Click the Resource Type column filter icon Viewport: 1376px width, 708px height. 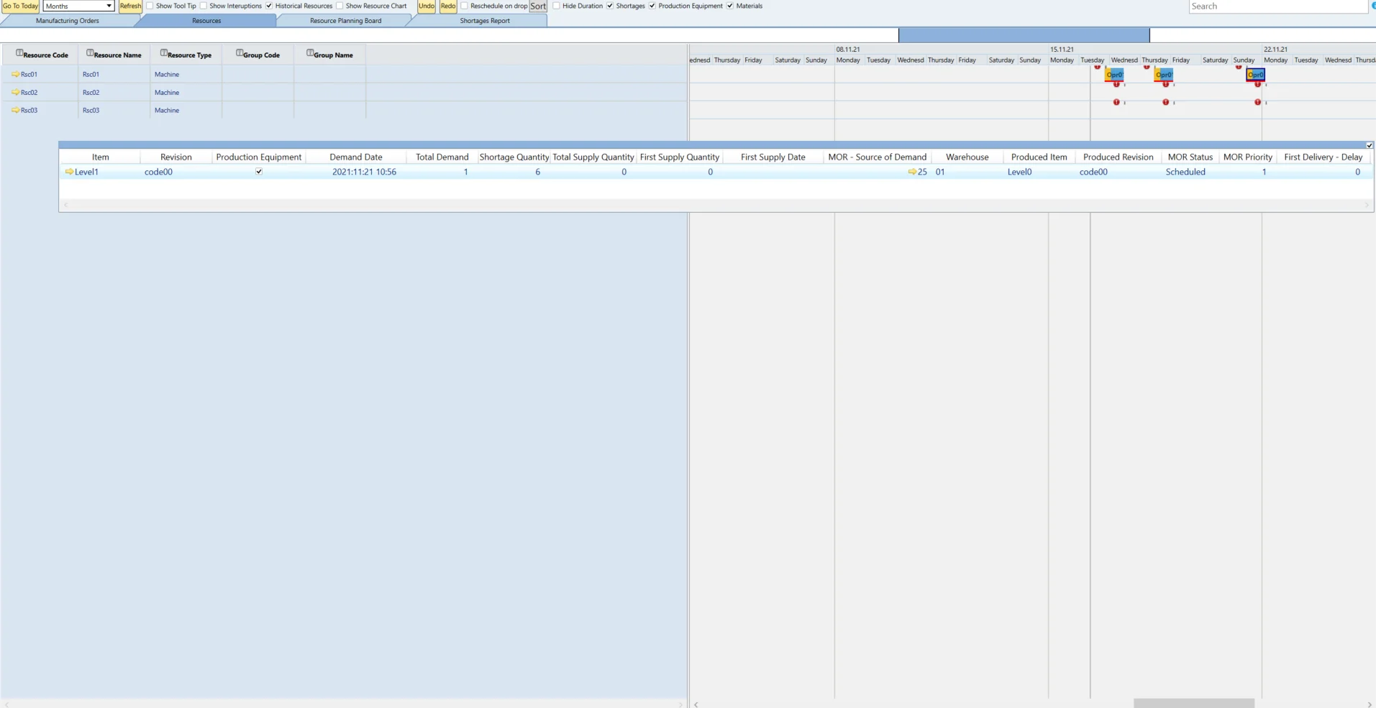[163, 53]
